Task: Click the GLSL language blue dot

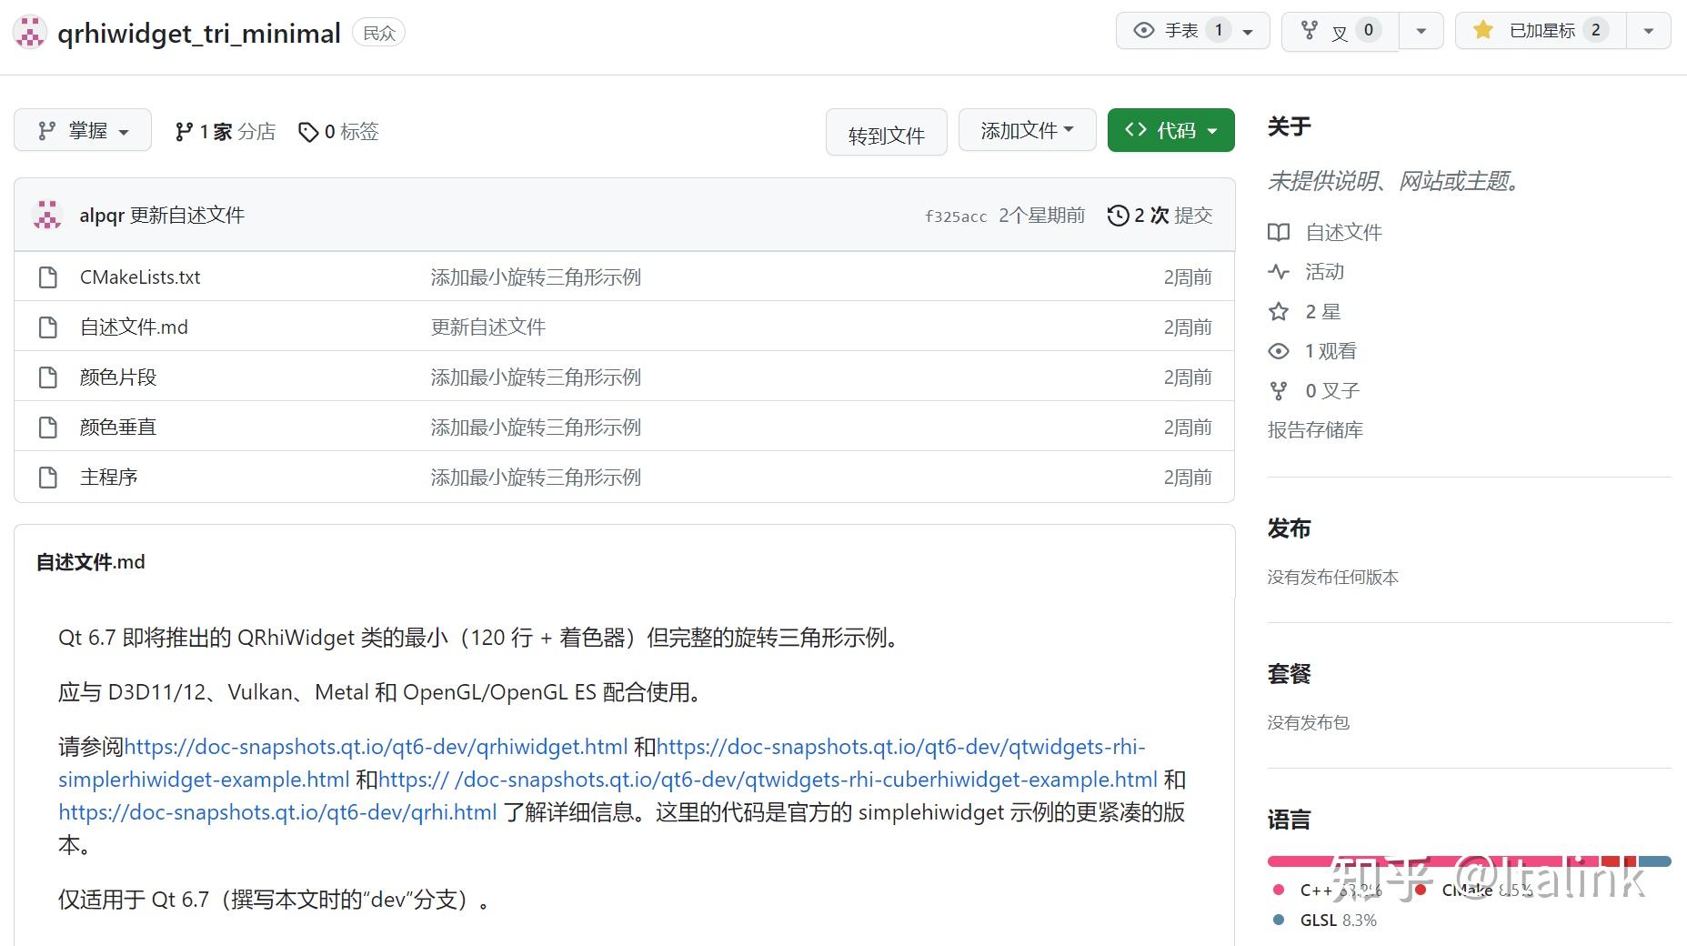Action: (1279, 920)
